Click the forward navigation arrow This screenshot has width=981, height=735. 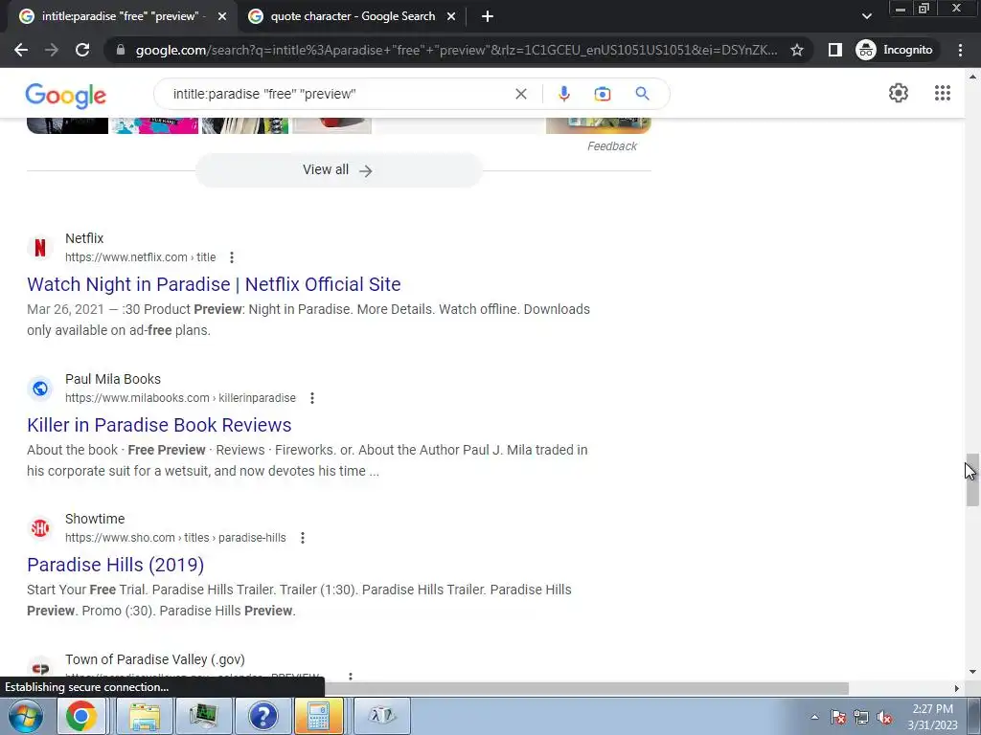[52, 50]
